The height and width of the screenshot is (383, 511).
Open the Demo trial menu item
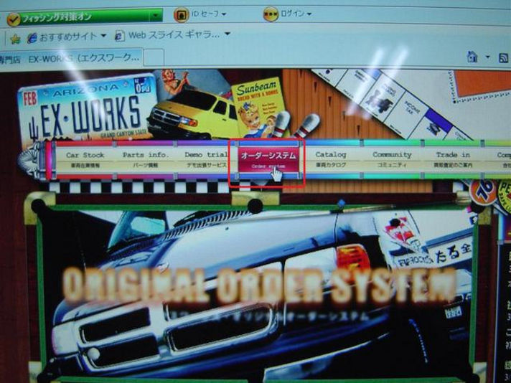(206, 159)
